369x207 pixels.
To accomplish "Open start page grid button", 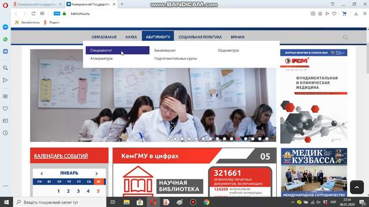I will (42, 14).
